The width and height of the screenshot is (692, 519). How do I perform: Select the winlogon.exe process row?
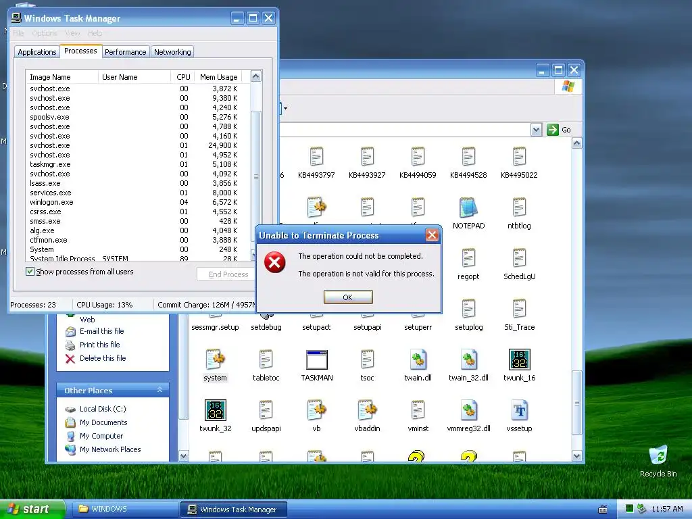(x=138, y=202)
